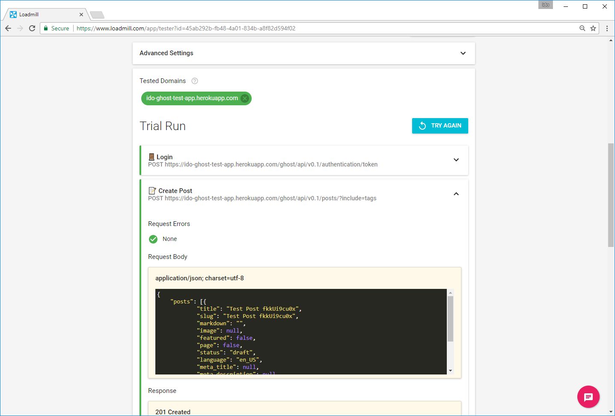Select the Loadmill tab

coord(46,15)
